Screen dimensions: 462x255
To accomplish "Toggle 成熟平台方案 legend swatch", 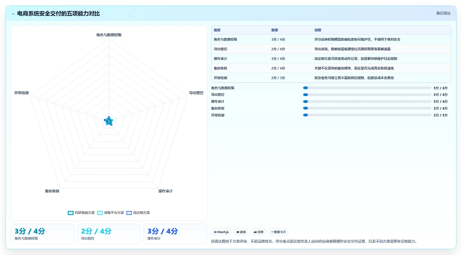I will 100,213.
